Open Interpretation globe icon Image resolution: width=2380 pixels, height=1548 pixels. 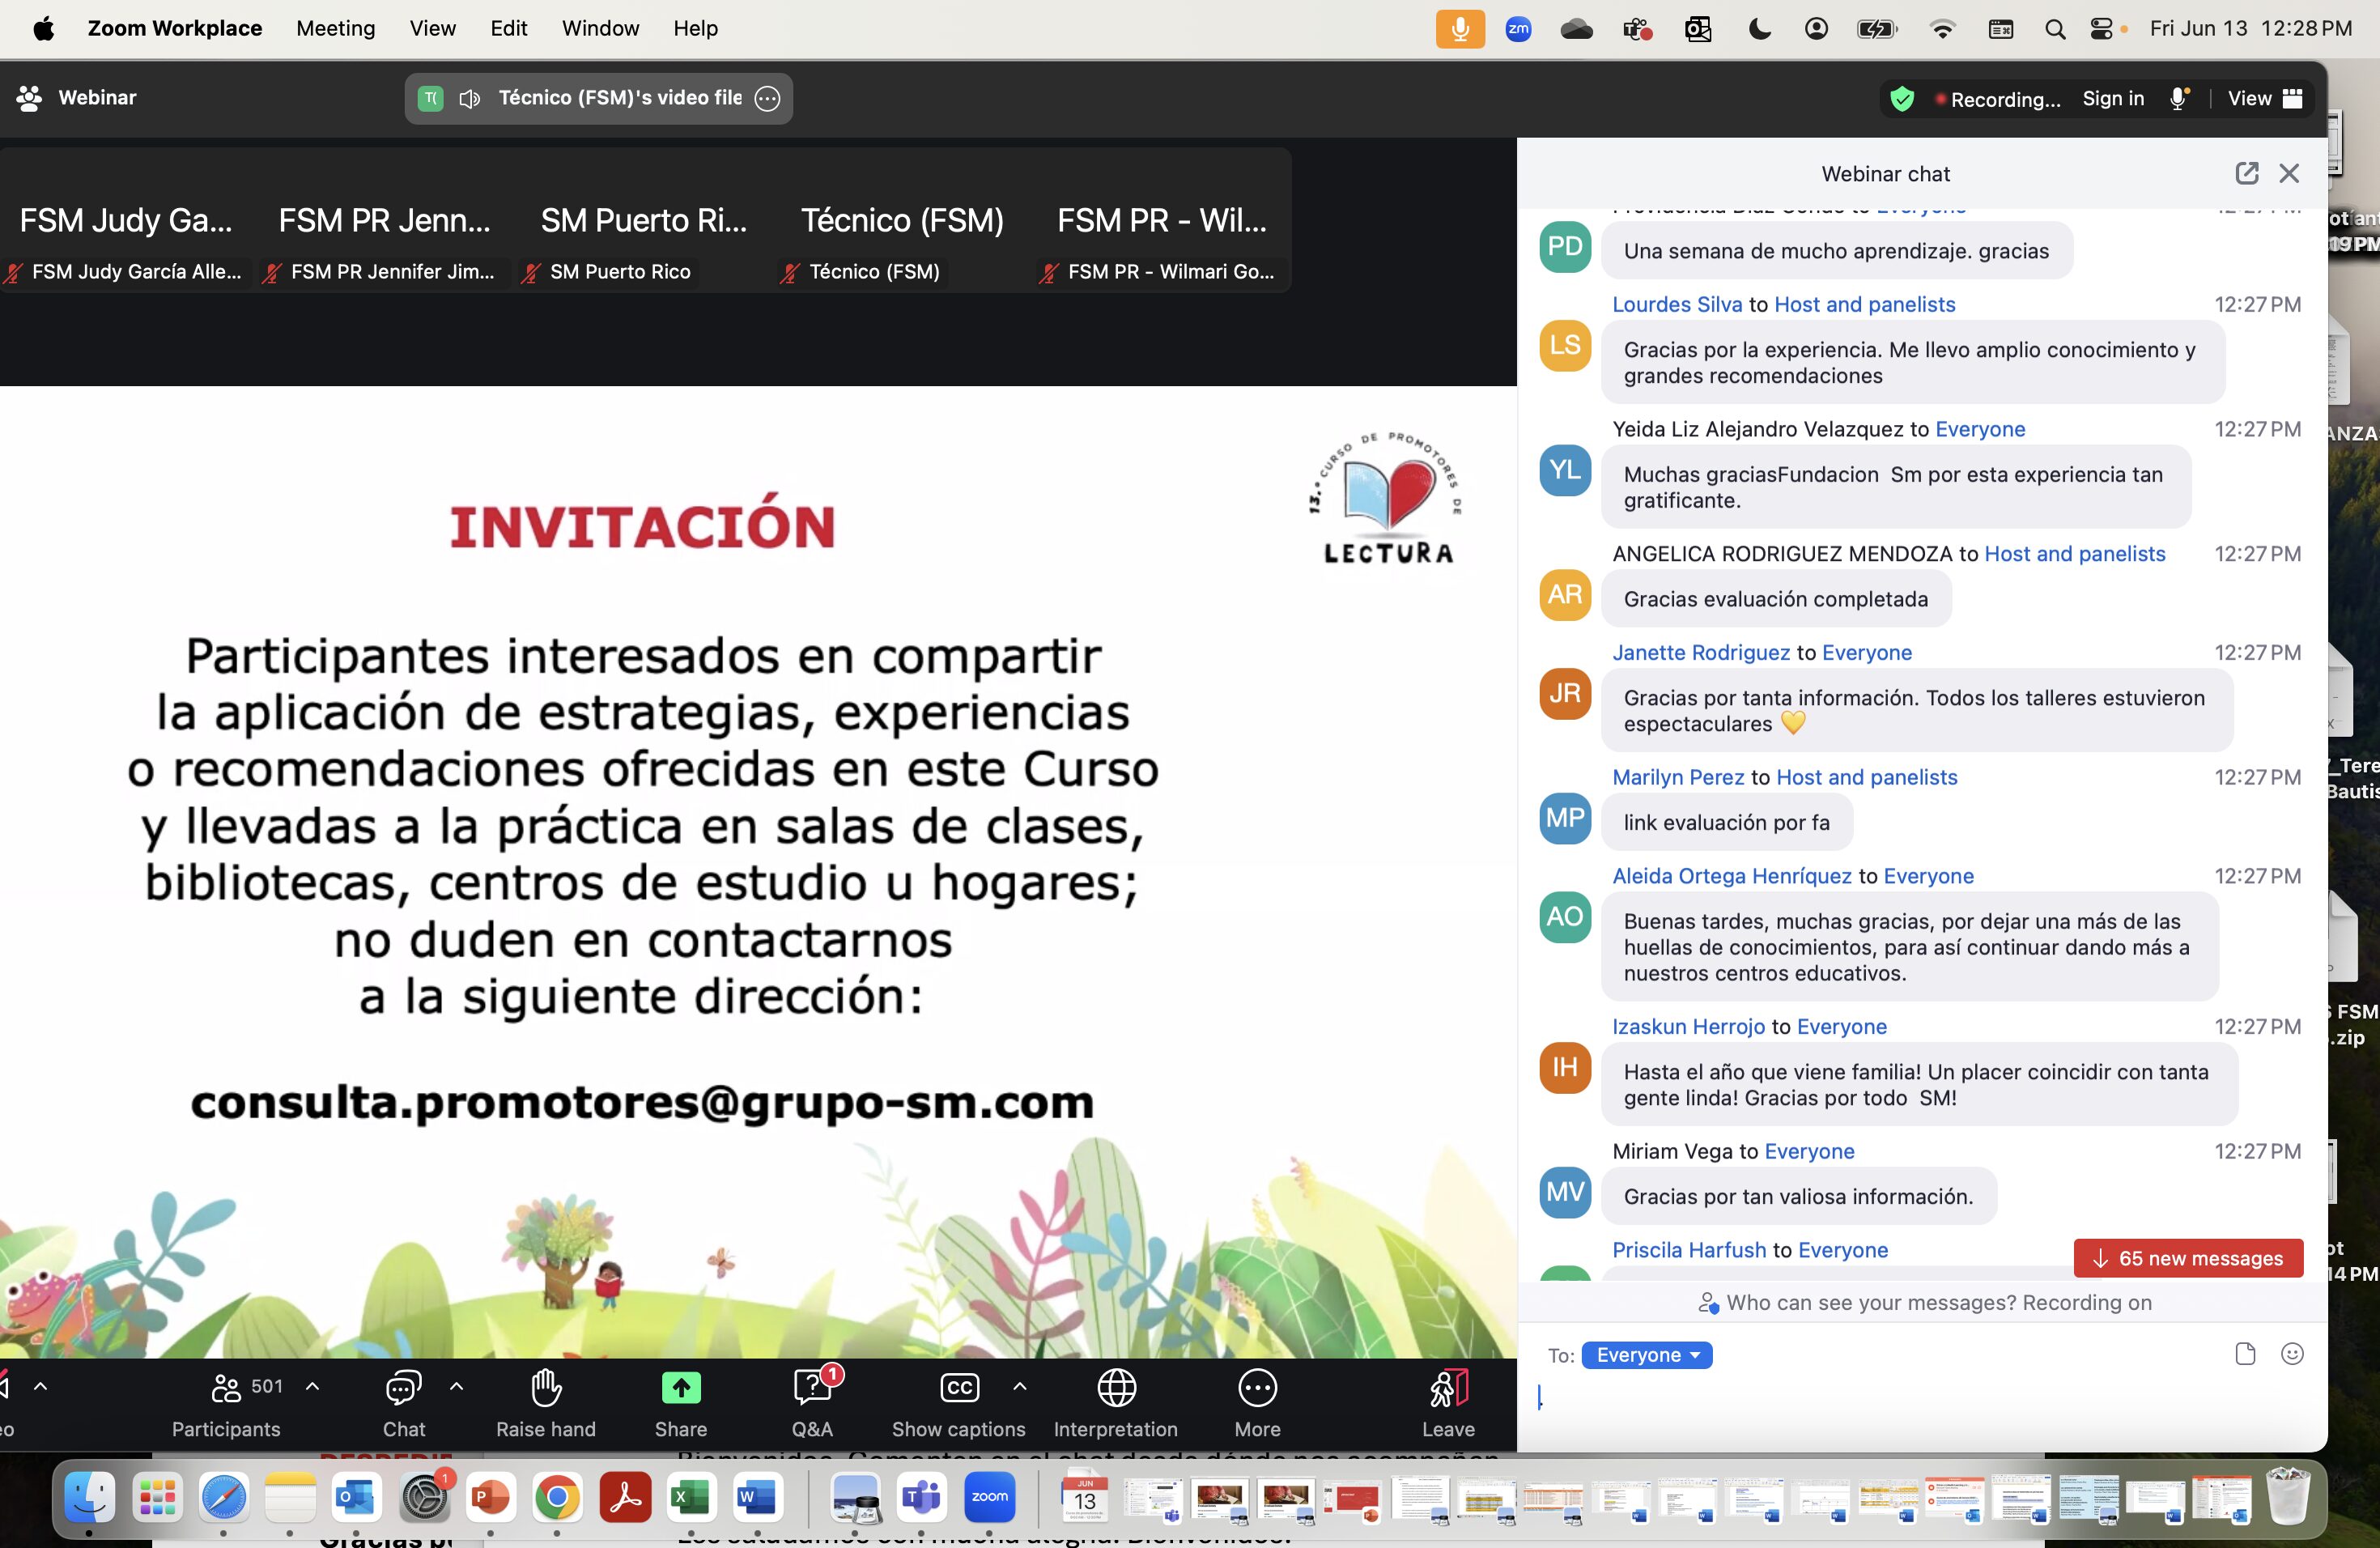click(x=1116, y=1388)
